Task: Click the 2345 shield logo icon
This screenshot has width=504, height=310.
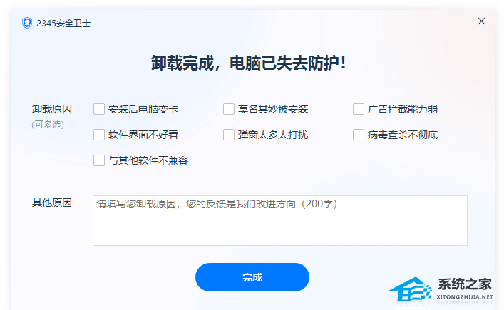Action: tap(27, 23)
